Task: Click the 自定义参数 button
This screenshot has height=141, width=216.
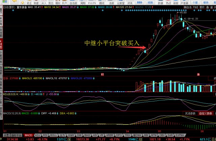Action: [x=206, y=113]
